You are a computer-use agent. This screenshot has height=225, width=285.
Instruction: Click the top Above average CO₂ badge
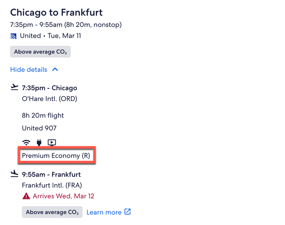(x=40, y=52)
